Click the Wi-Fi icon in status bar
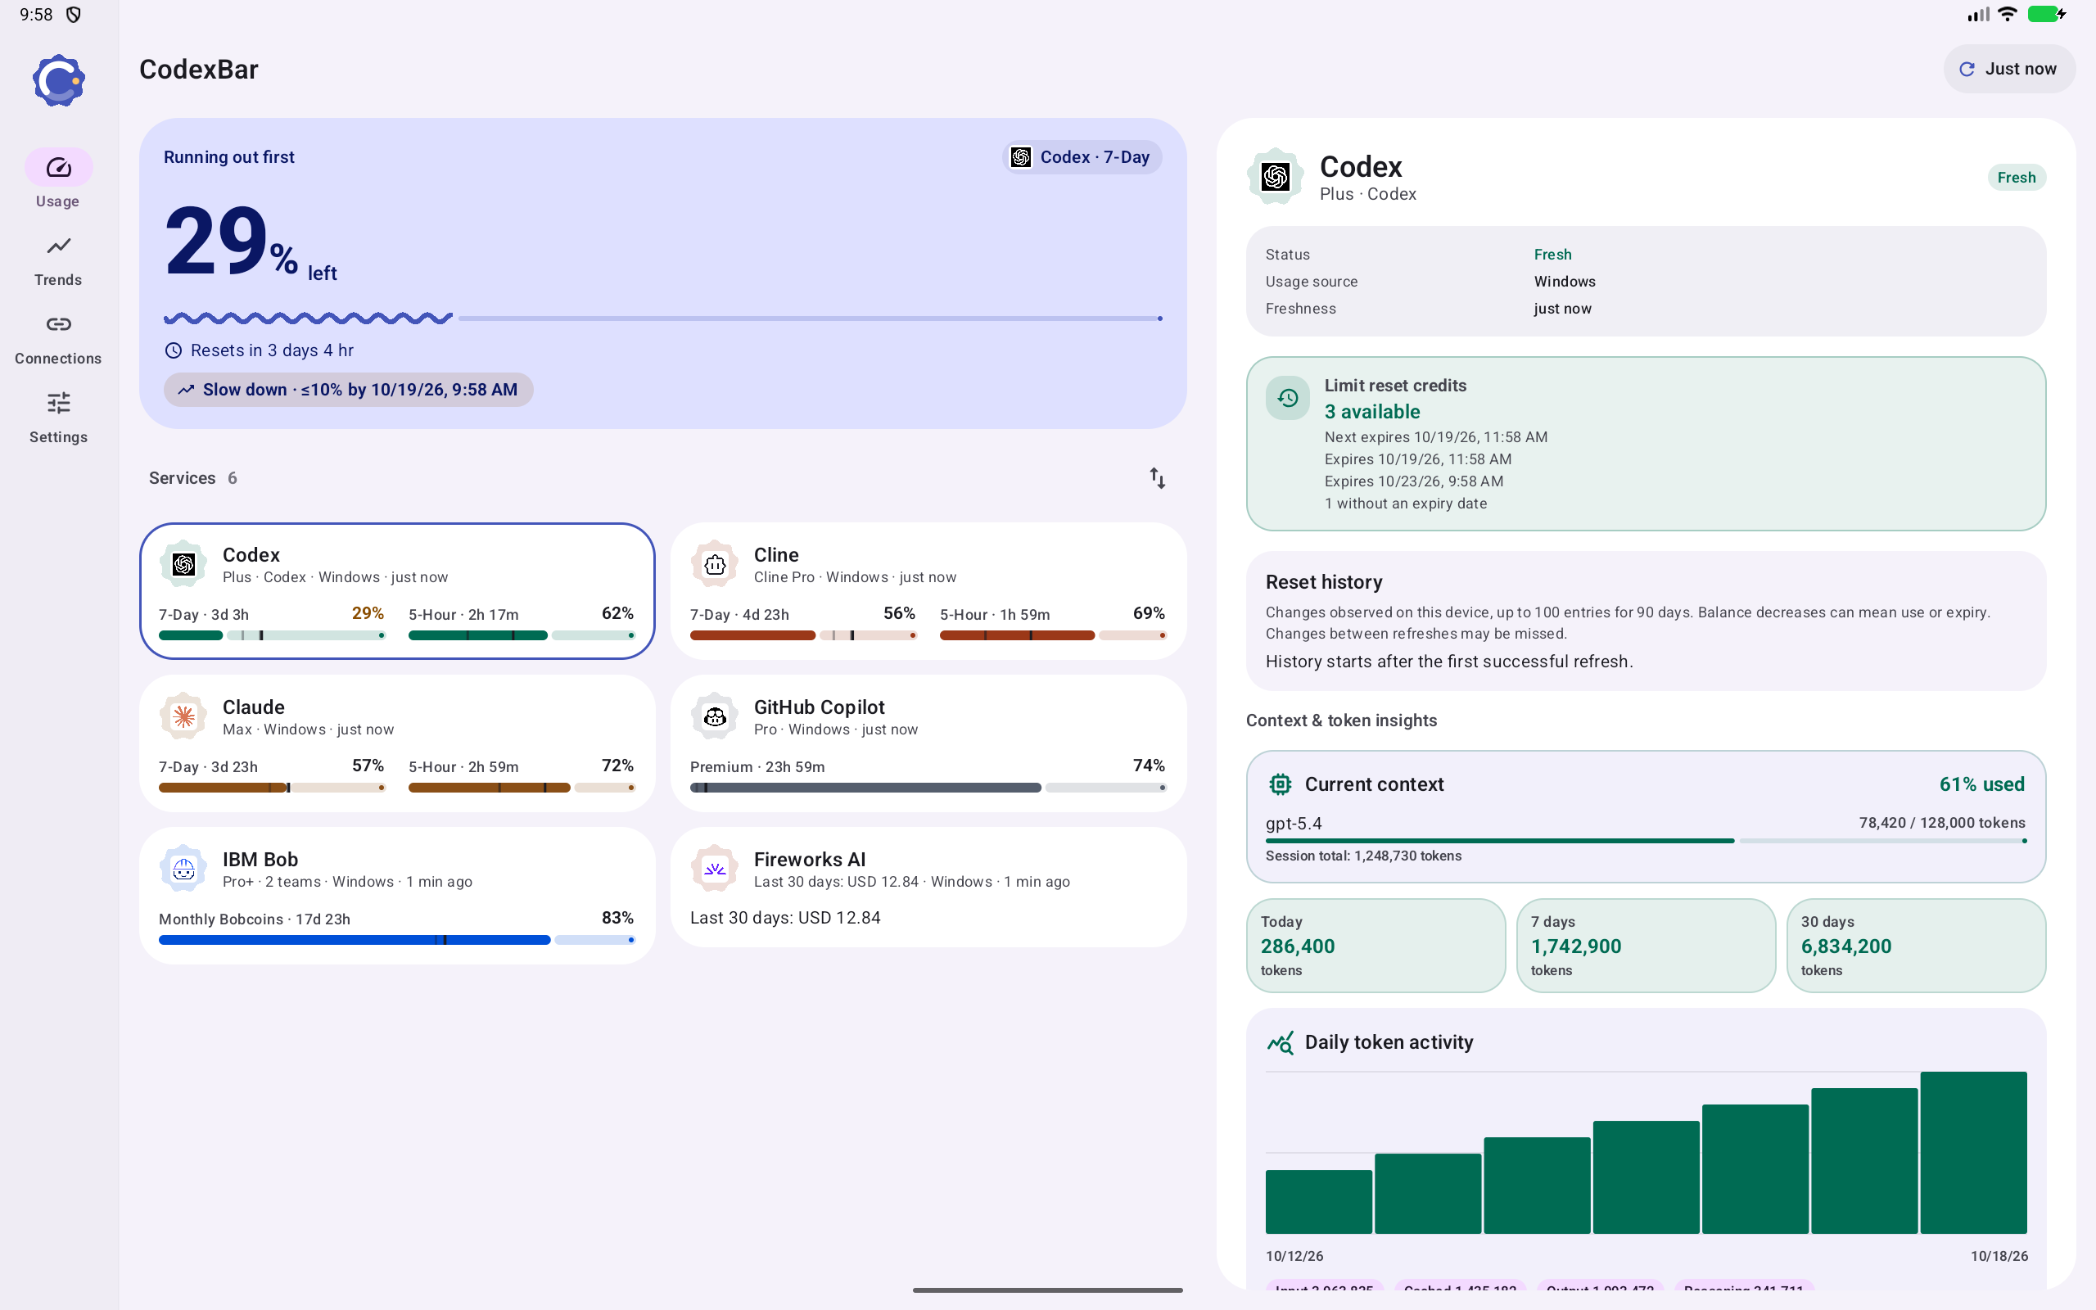Screen dimensions: 2096x1310 (x=2007, y=14)
